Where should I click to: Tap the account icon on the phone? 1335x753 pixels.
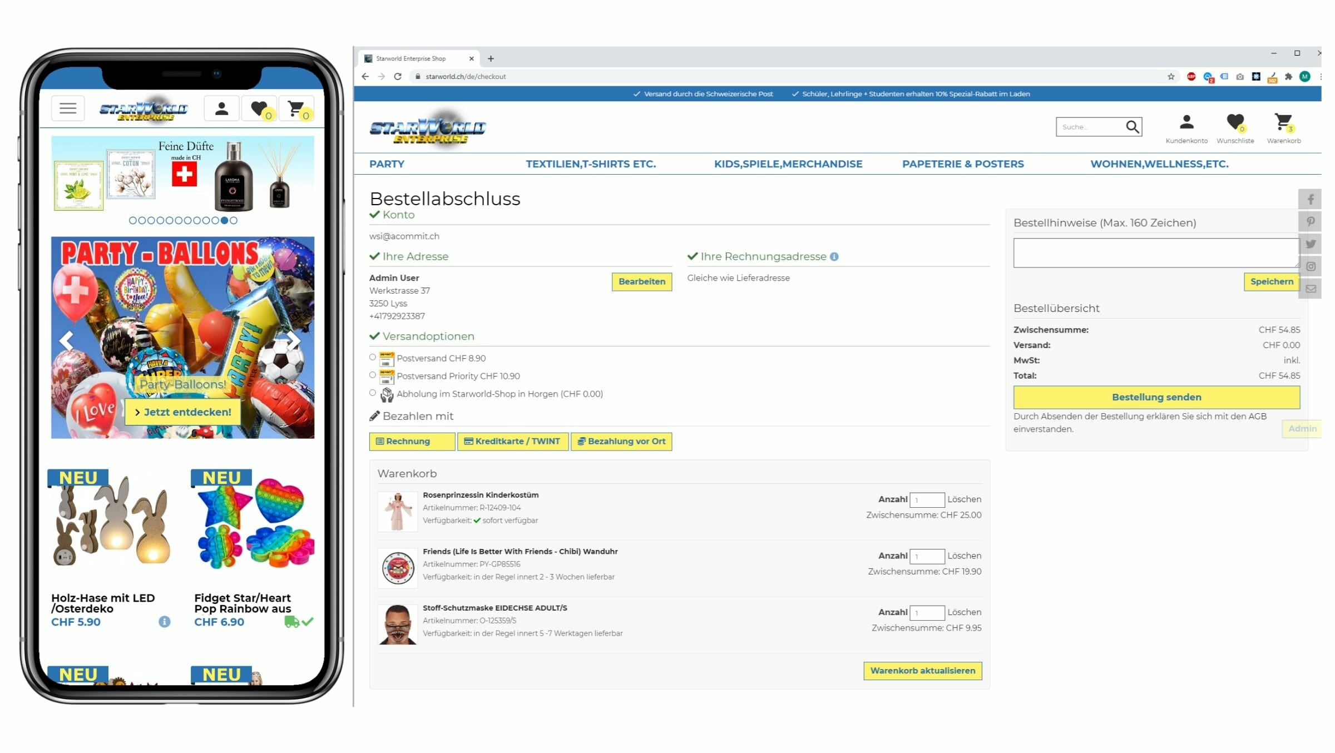[x=221, y=108]
